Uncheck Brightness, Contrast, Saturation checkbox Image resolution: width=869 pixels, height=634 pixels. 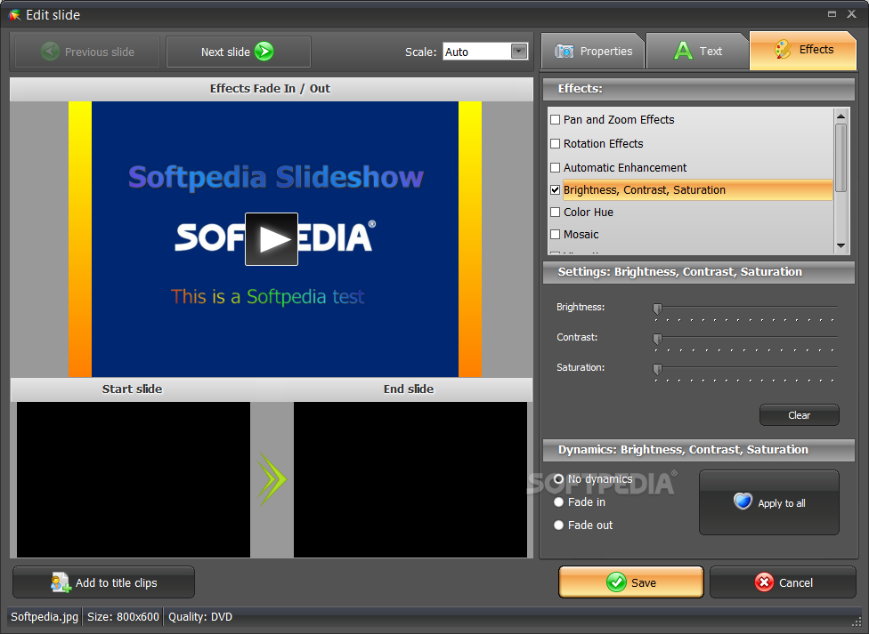coord(555,190)
